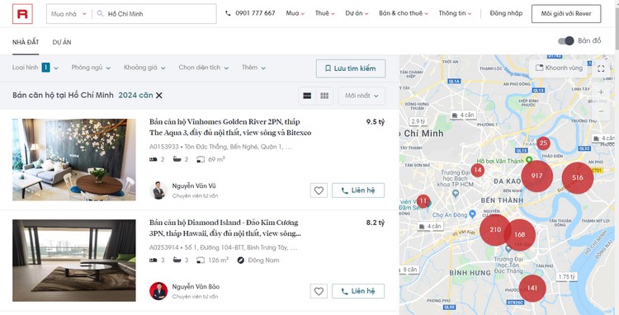Select the NHÀ ĐẤT tab
The width and height of the screenshot is (619, 315).
(x=26, y=42)
